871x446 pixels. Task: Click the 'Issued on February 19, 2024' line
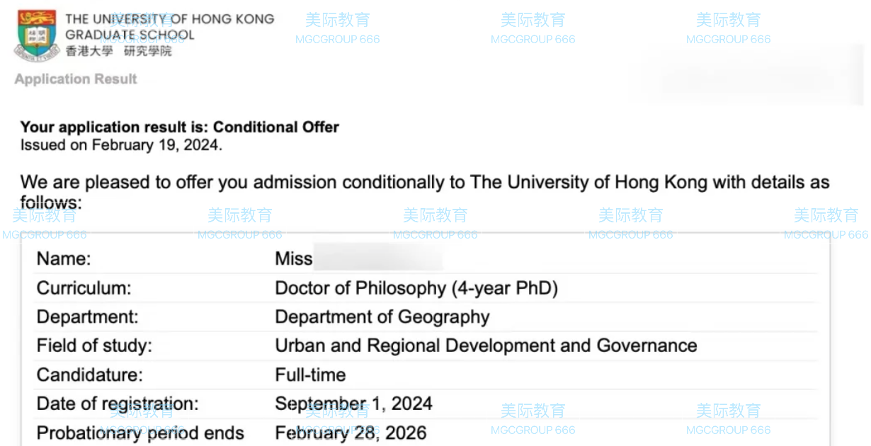[121, 145]
